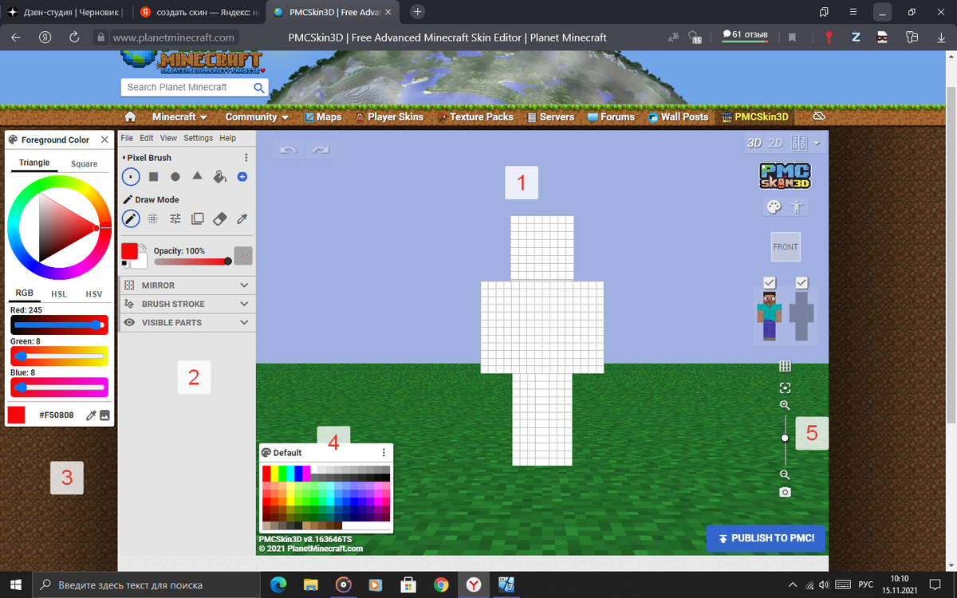
Task: Open the File menu
Action: 127,138
